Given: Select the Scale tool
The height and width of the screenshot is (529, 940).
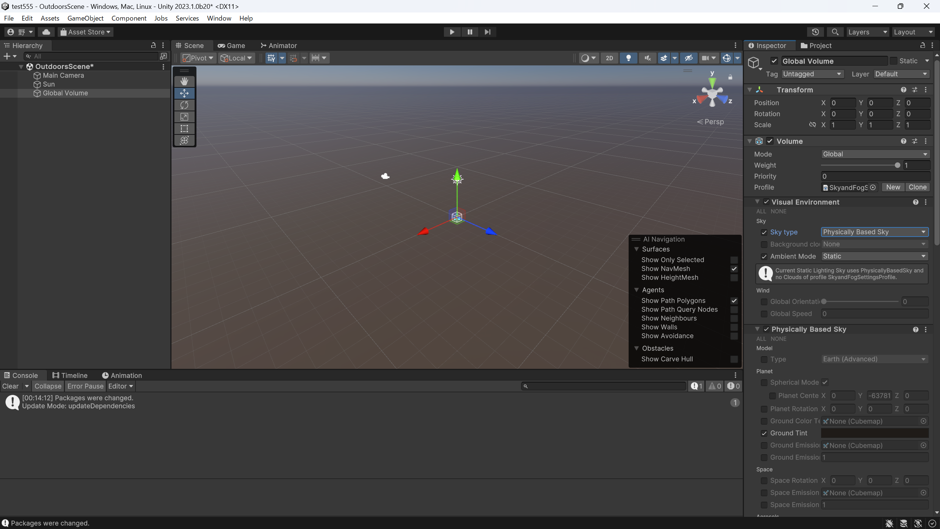Looking at the screenshot, I should (x=184, y=116).
